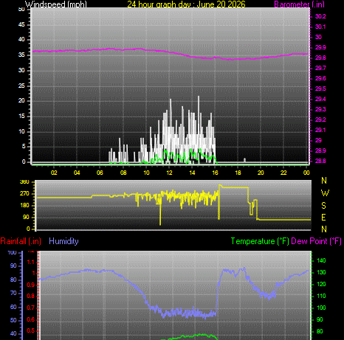Click the 06 hour label on time axis
The width and height of the screenshot is (344, 340).
(100, 173)
